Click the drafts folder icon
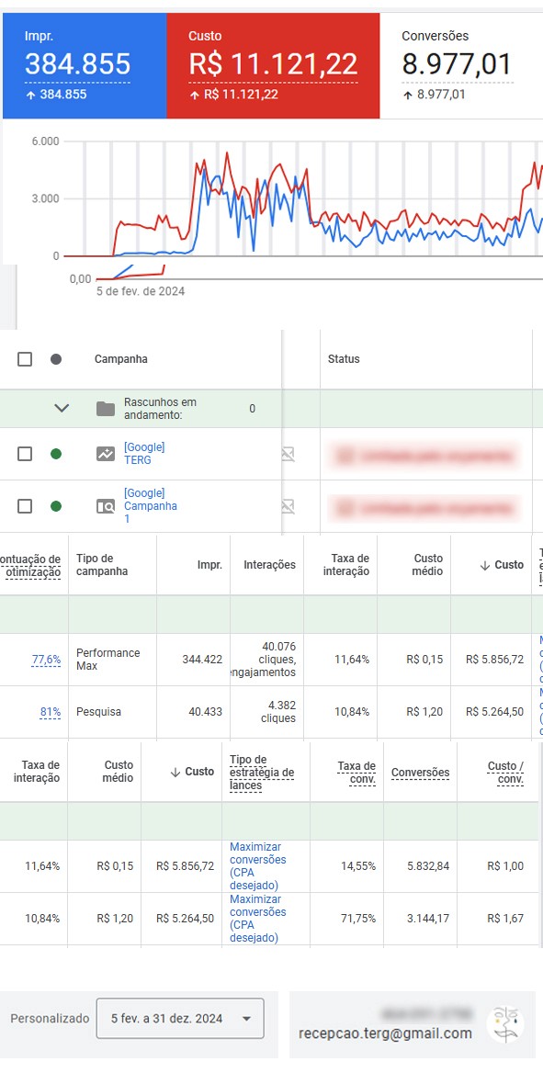Image resolution: width=543 pixels, height=1073 pixels. point(106,409)
